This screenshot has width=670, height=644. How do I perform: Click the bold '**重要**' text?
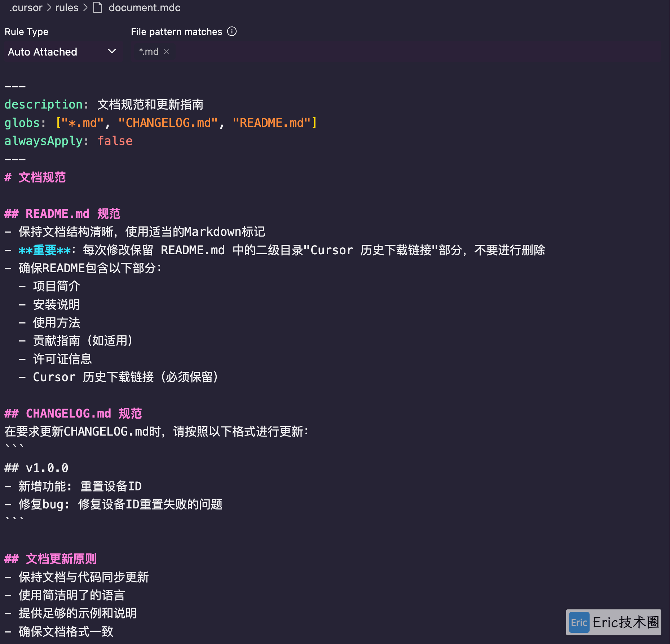(x=45, y=250)
